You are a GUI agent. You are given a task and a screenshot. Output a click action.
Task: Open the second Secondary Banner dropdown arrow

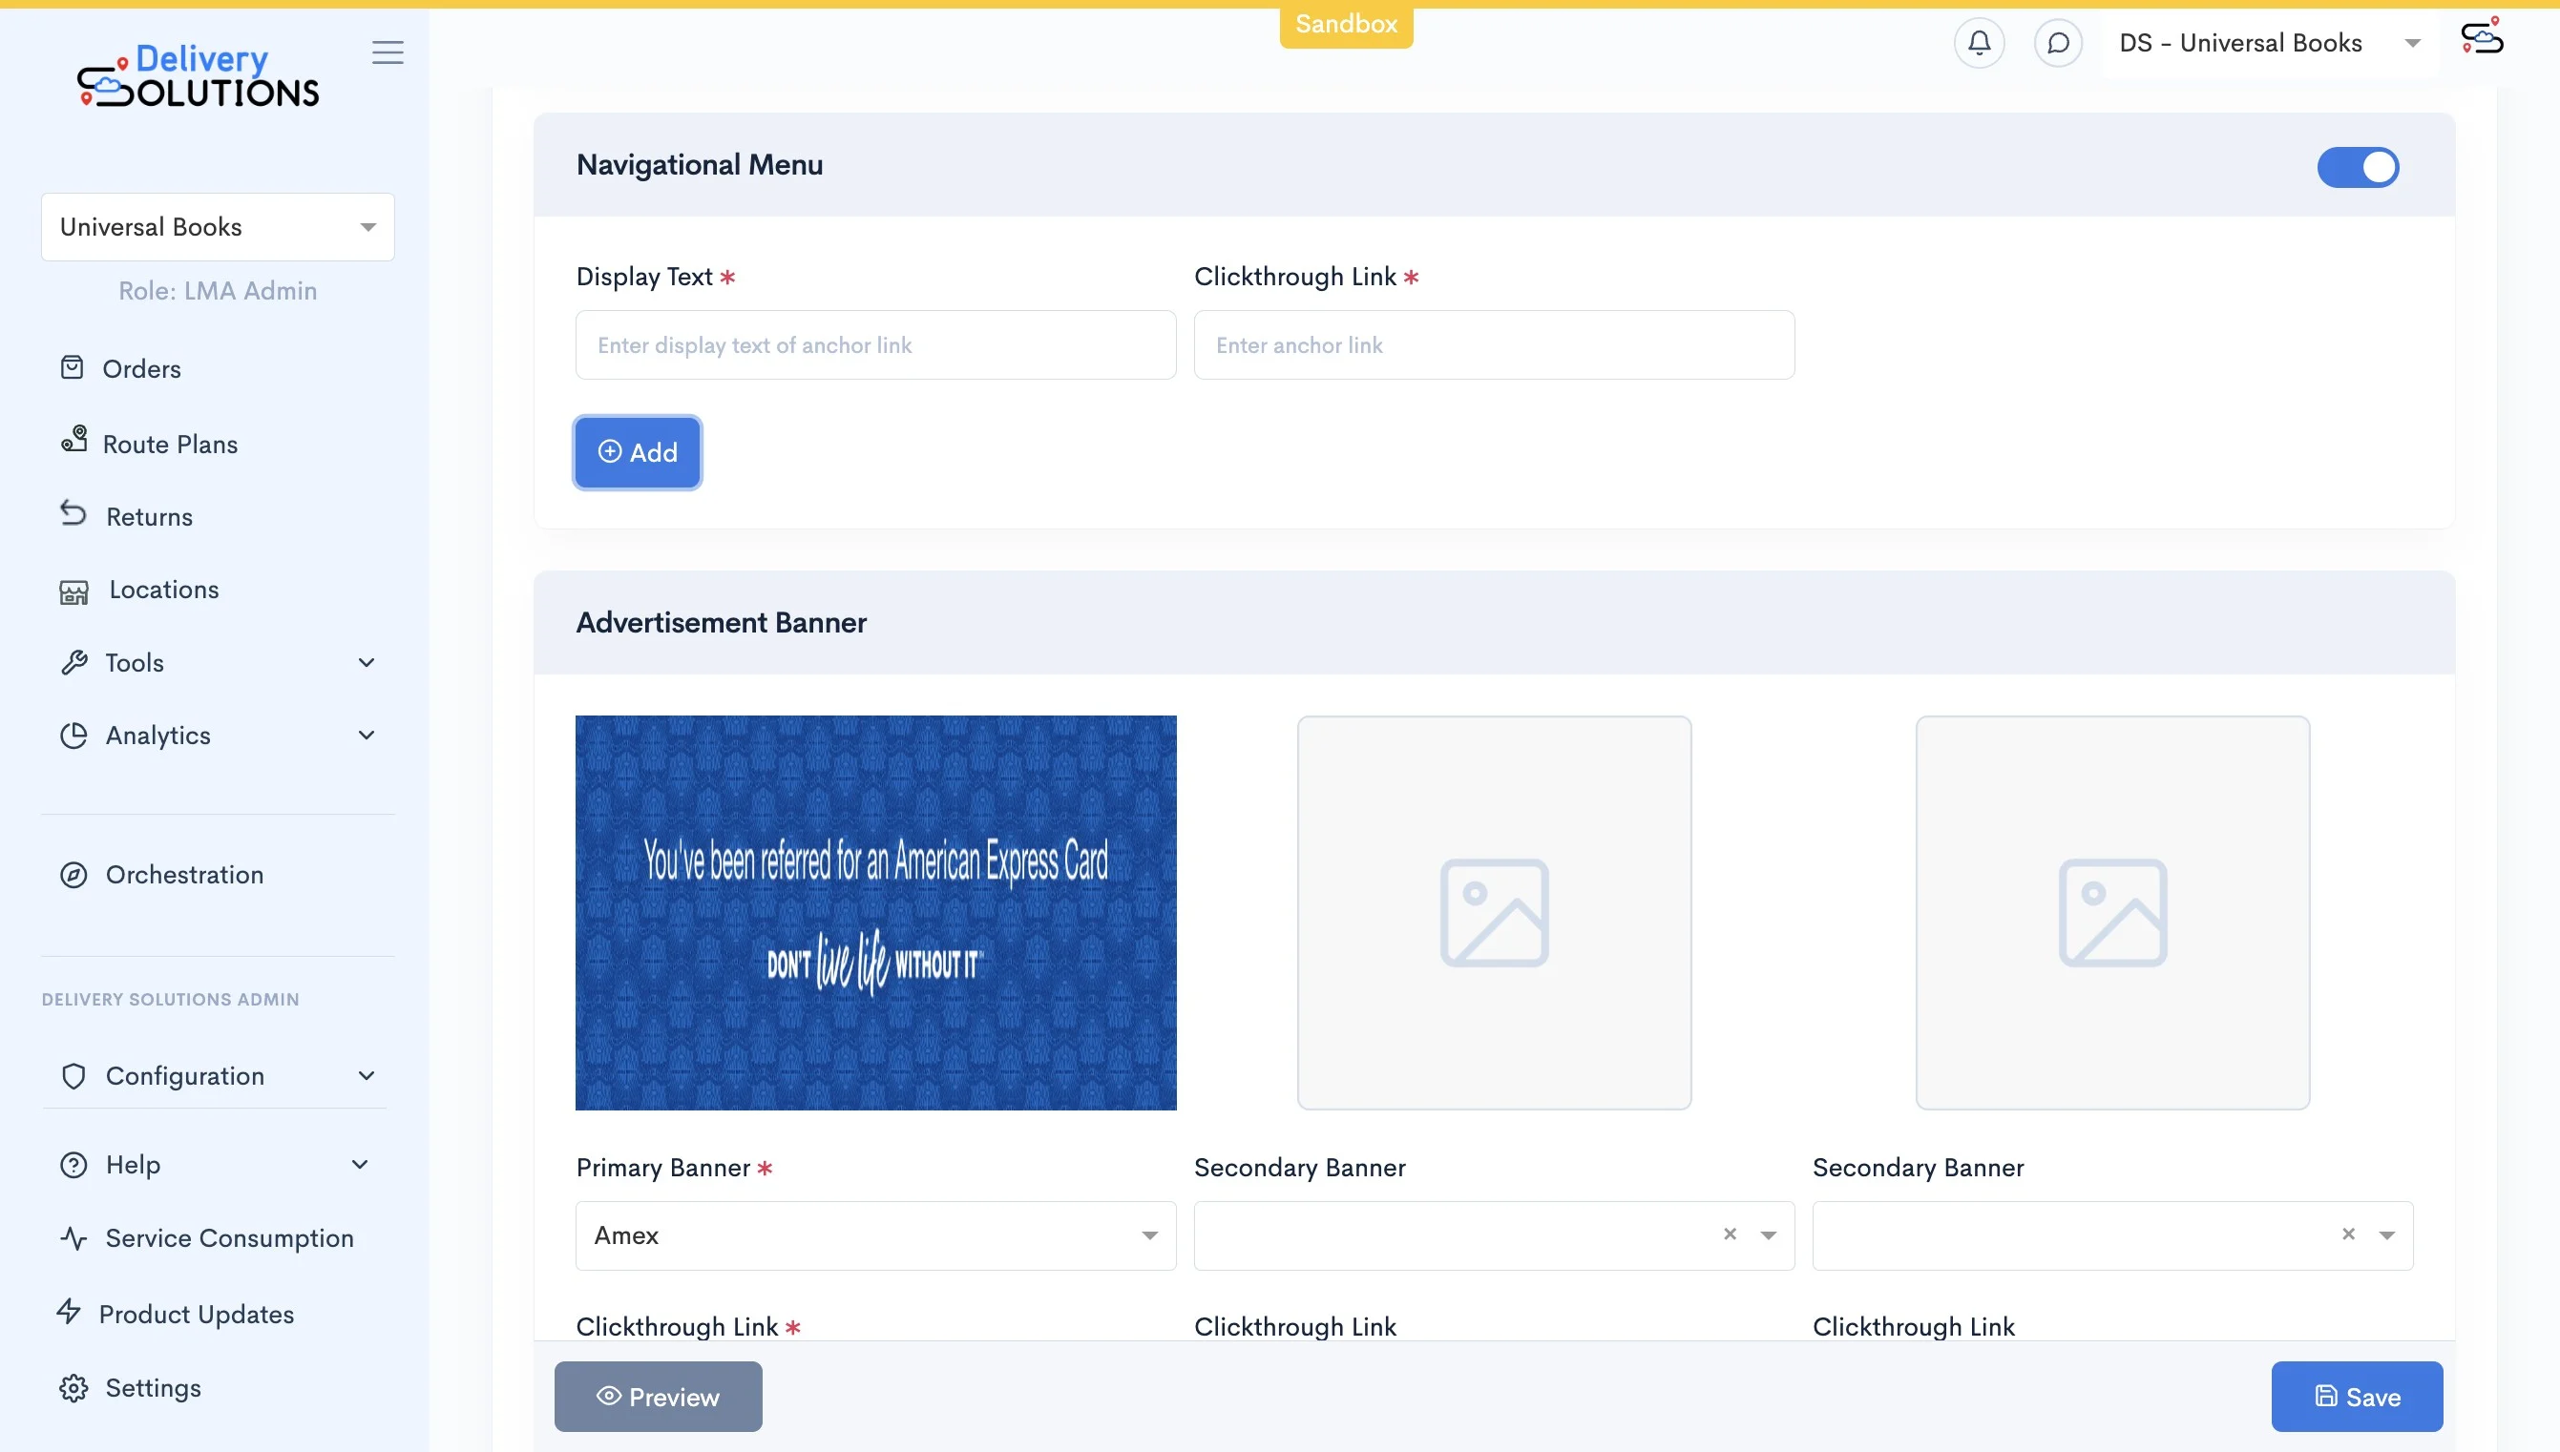click(2386, 1235)
